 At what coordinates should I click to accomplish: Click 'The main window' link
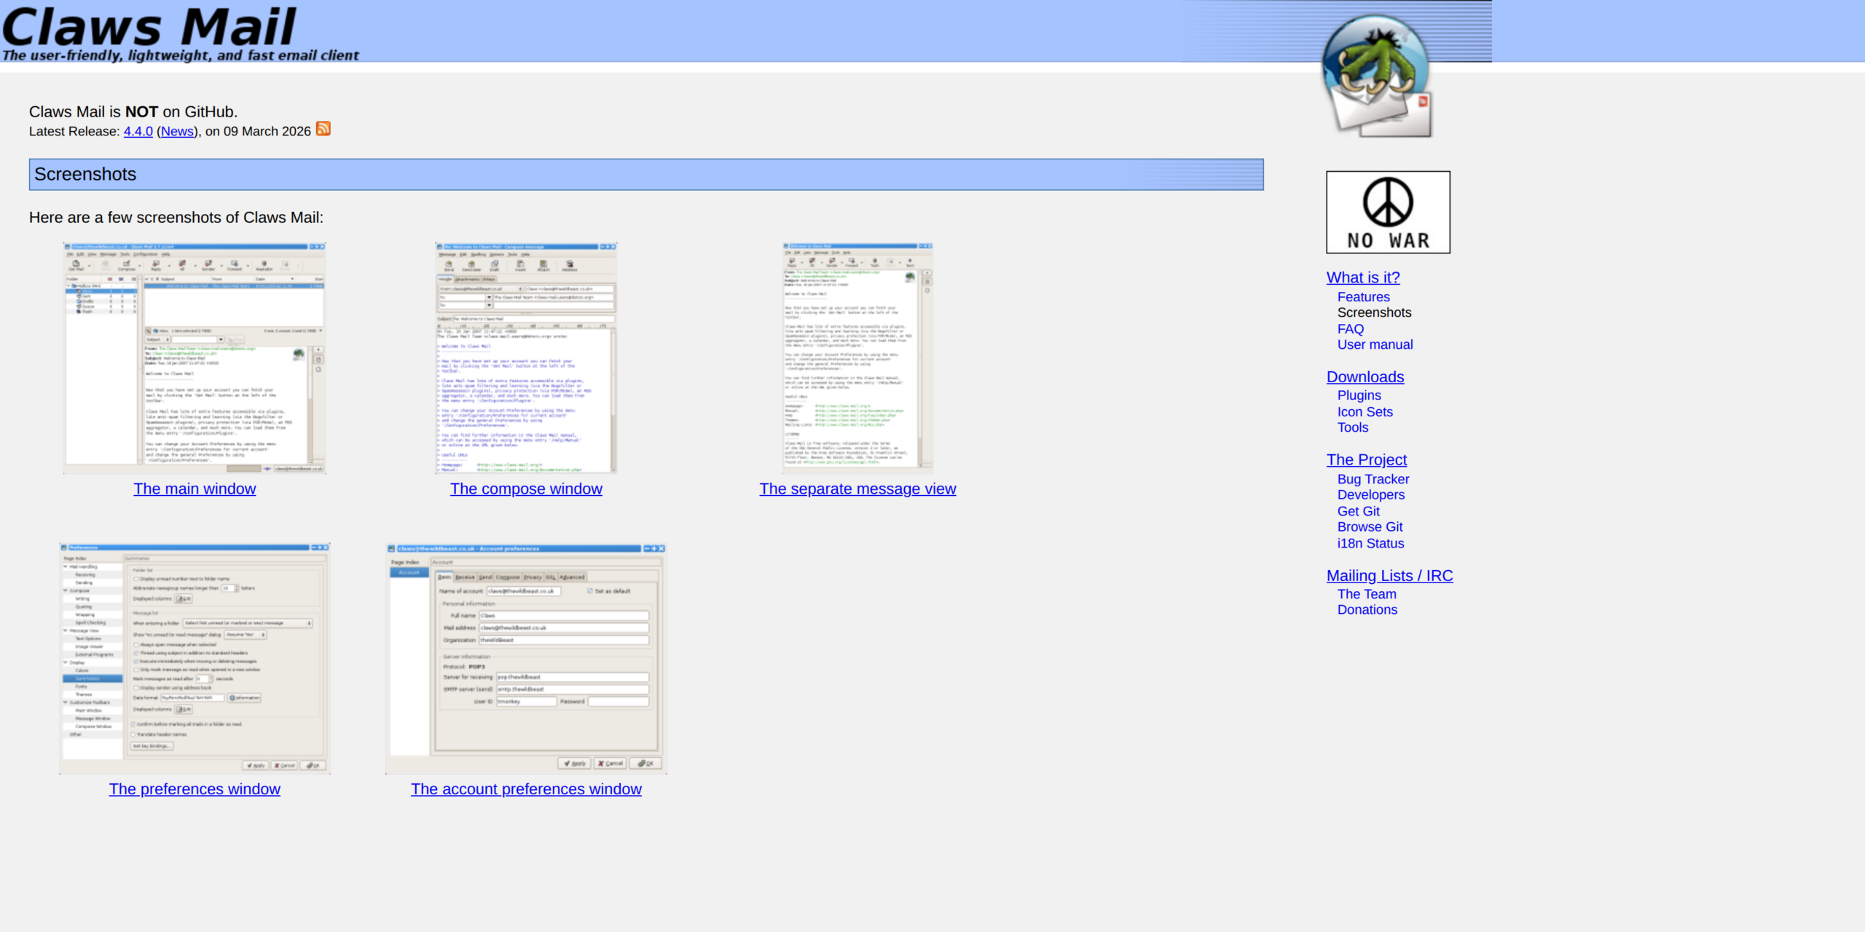click(195, 489)
